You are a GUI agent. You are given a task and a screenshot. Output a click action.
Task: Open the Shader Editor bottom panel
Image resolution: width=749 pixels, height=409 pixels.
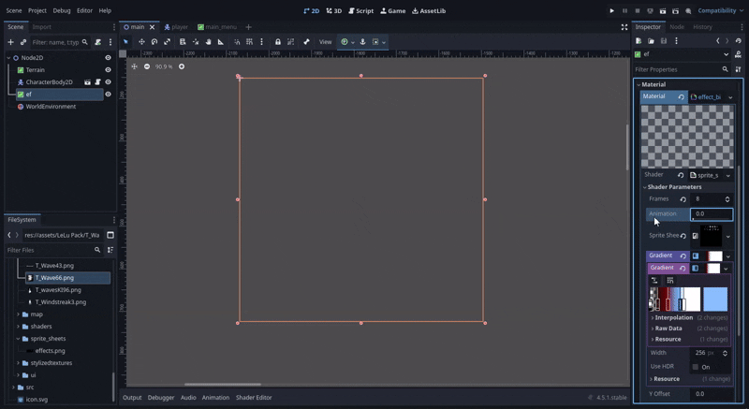[254, 398]
